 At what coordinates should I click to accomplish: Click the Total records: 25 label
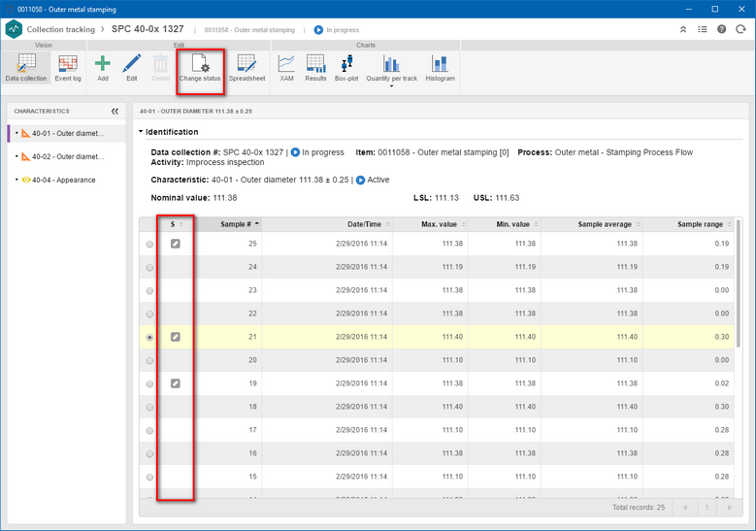click(x=639, y=508)
